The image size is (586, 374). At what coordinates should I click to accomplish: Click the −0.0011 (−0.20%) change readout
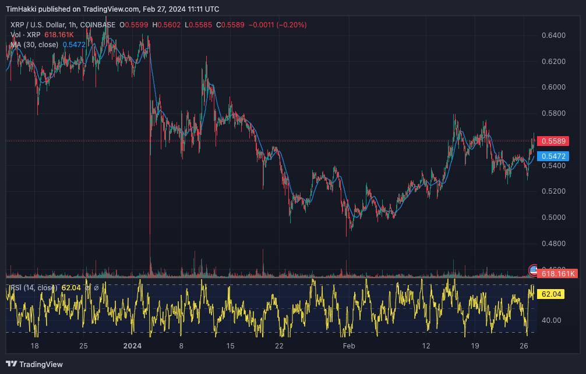[278, 25]
